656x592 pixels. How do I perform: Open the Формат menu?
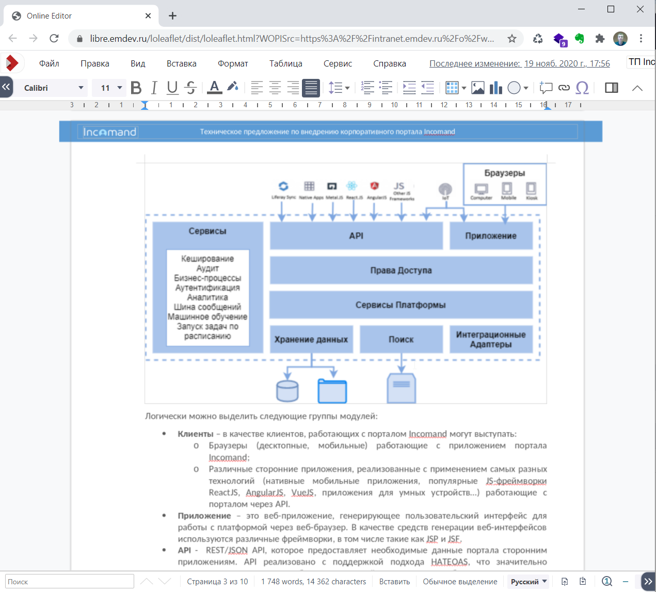click(233, 63)
